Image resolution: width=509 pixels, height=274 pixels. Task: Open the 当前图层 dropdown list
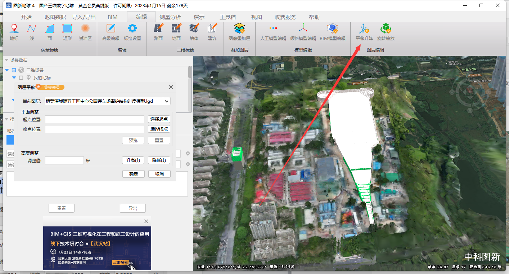(167, 101)
